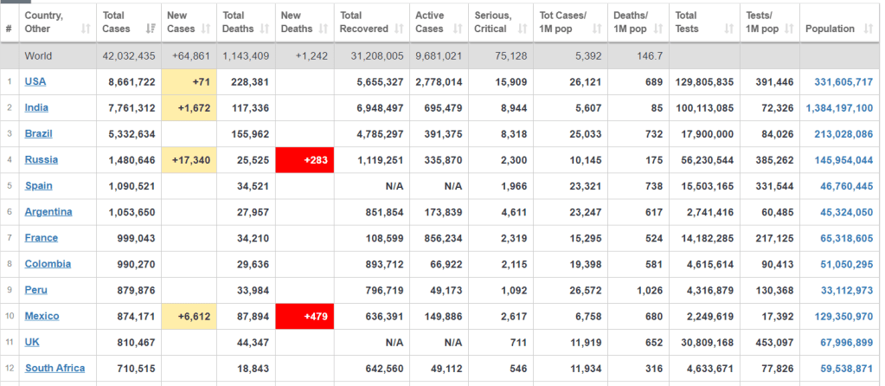Click the Tests/1M pop sort icon
Screen dimensions: 885x386
click(x=789, y=29)
